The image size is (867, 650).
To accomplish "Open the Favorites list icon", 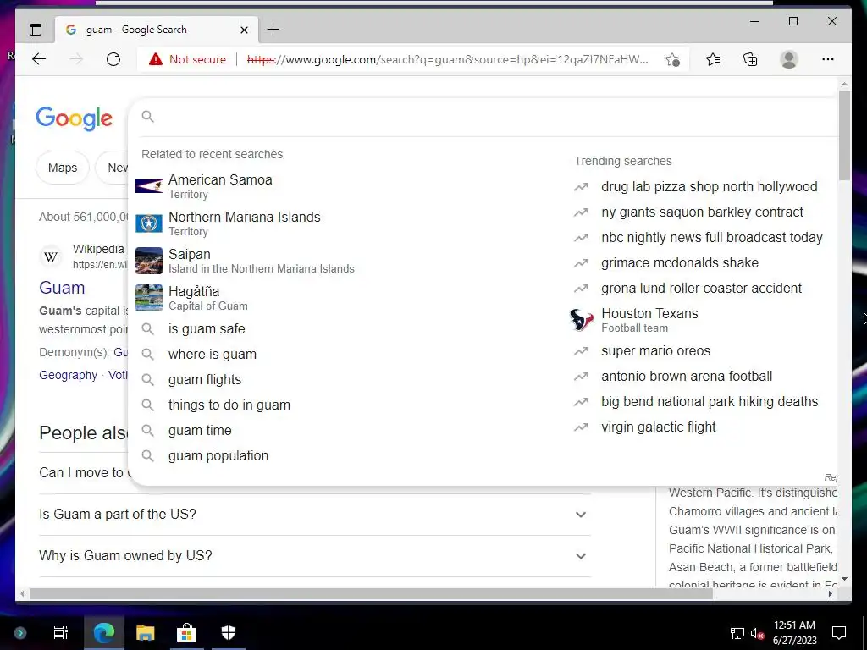I will click(x=713, y=59).
